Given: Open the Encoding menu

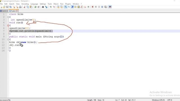Looking at the screenshot, I should [x=25, y=4].
